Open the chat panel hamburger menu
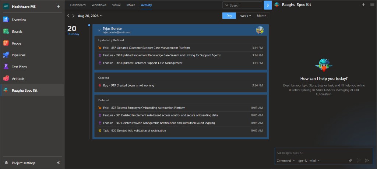Image resolution: width=377 pixels, height=169 pixels. coord(372,5)
